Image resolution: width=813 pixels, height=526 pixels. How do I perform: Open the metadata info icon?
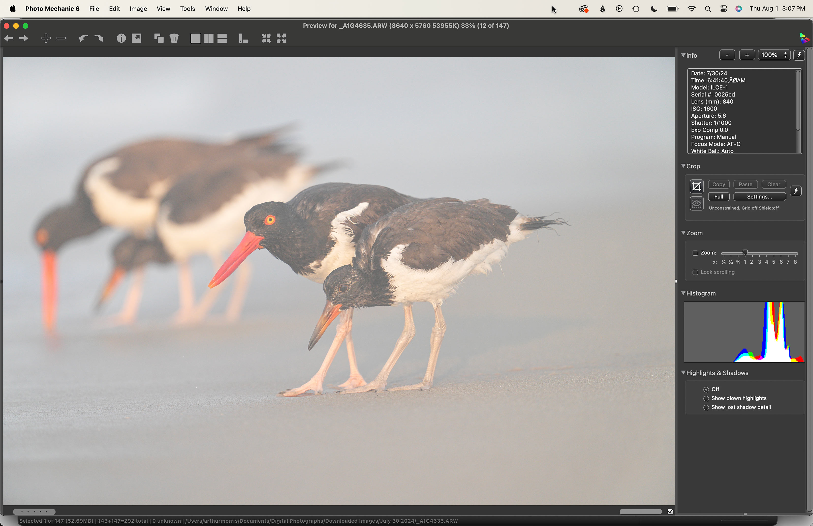121,38
